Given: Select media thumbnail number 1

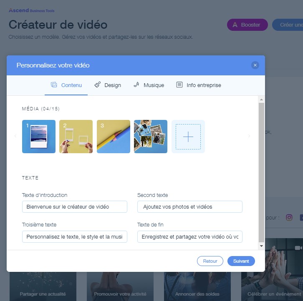Looking at the screenshot, I should (39, 137).
